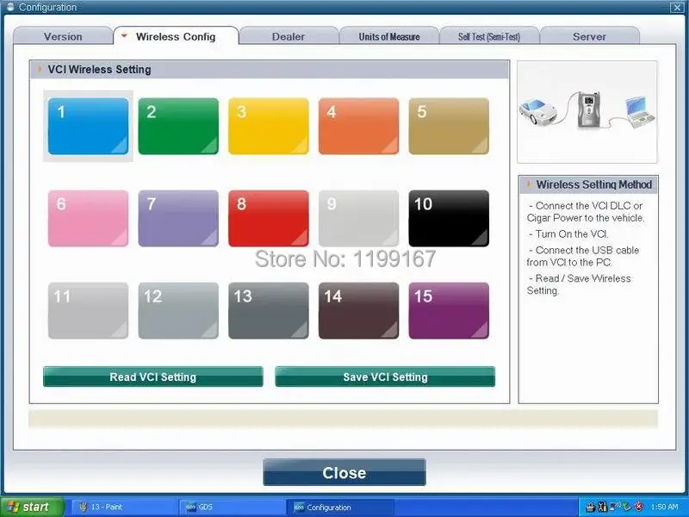The image size is (689, 517).
Task: Pick lavender wireless channel 7
Action: coord(178,219)
